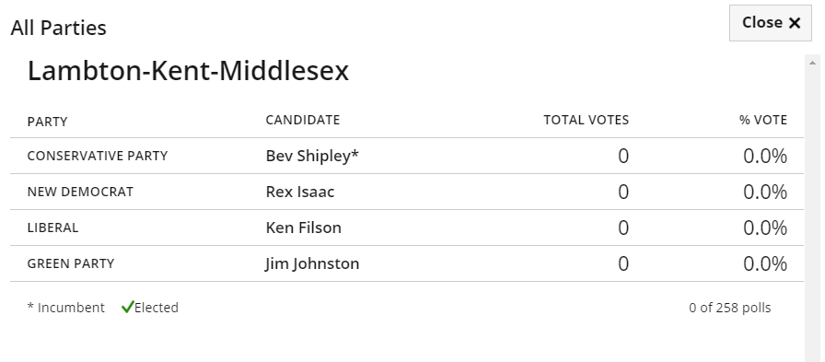Click the CANDIDATE column header
Screen dimensions: 825x362
(x=303, y=120)
